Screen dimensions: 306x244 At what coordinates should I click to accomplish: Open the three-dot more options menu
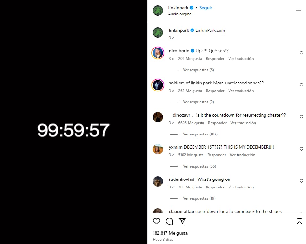pos(299,11)
